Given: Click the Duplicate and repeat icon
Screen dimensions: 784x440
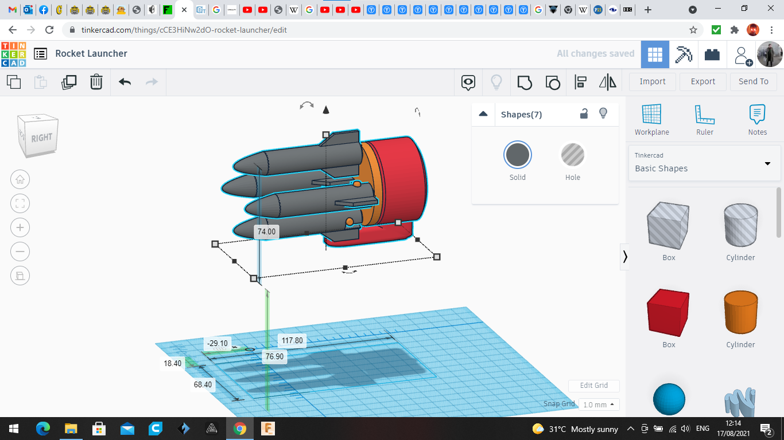Looking at the screenshot, I should pyautogui.click(x=69, y=82).
